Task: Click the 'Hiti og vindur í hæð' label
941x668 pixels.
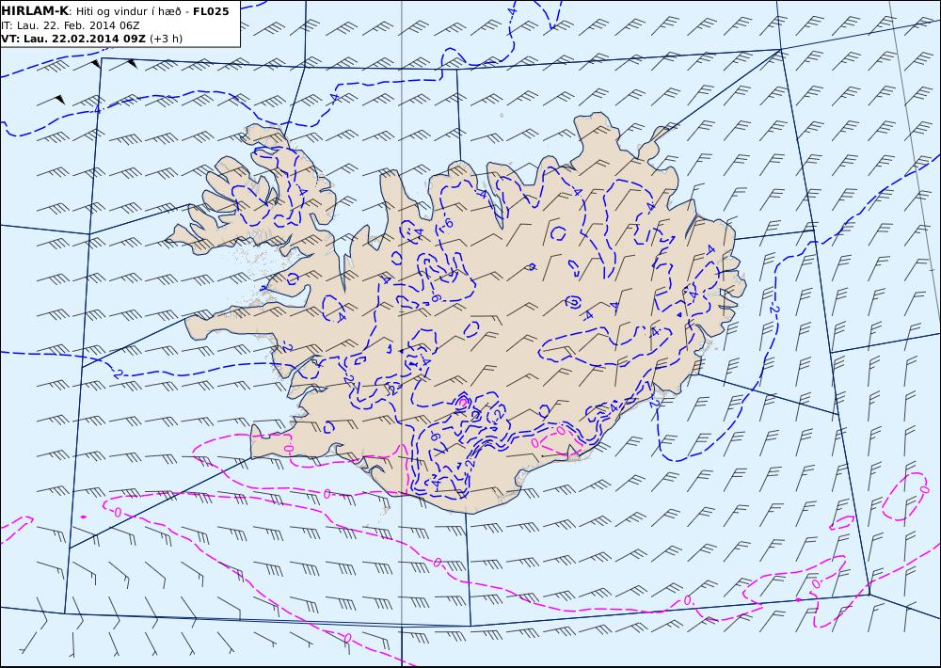Action: point(129,11)
